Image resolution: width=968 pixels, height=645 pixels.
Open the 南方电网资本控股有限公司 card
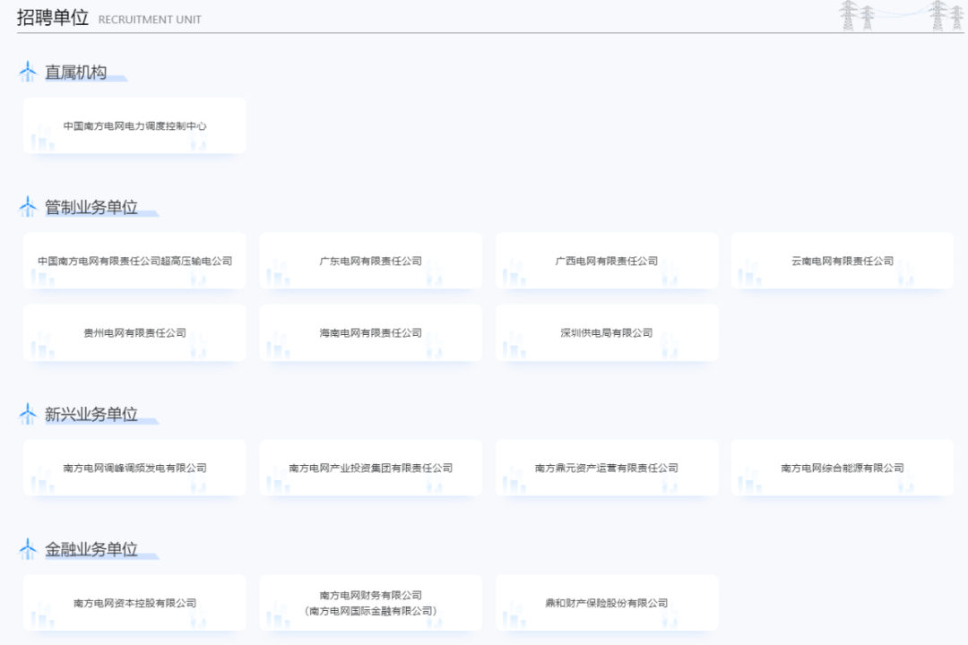(x=134, y=603)
